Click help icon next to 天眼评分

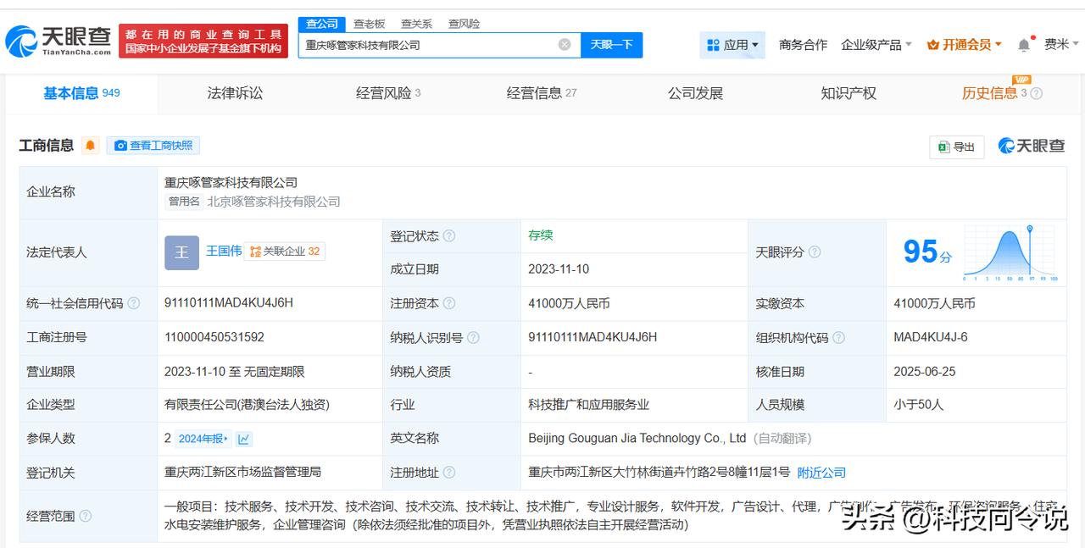815,252
